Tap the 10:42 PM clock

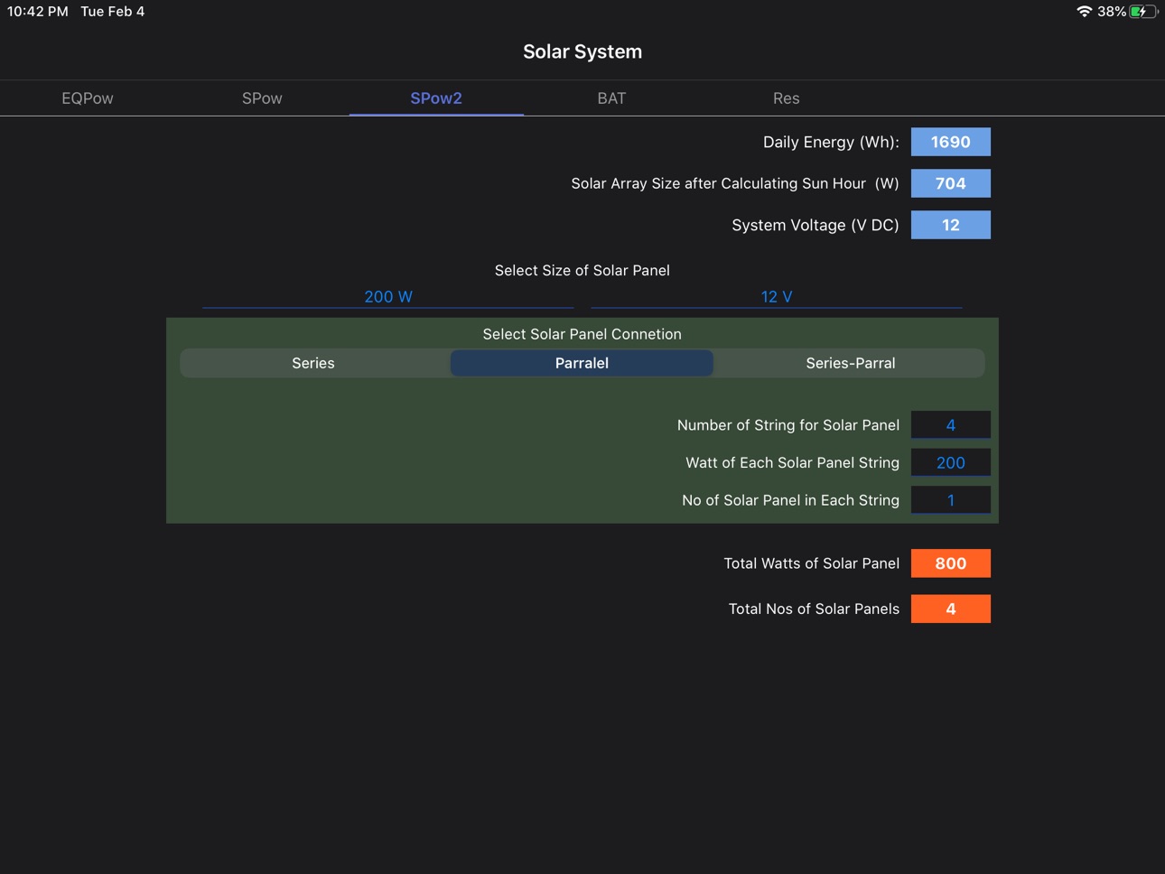coord(38,12)
